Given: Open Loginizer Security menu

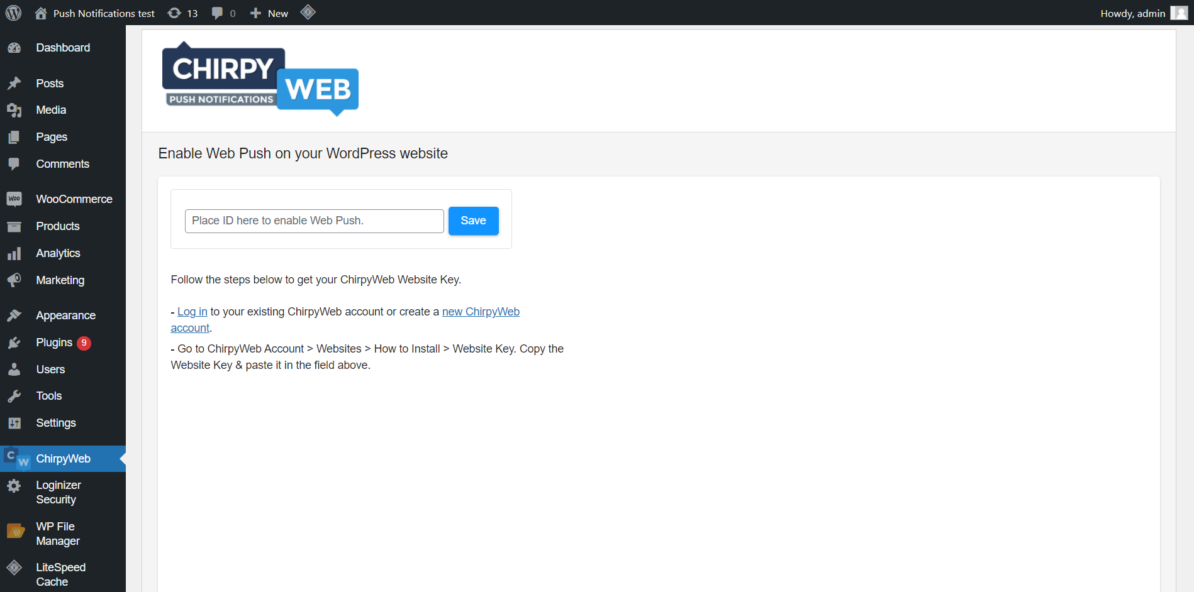Looking at the screenshot, I should 59,492.
